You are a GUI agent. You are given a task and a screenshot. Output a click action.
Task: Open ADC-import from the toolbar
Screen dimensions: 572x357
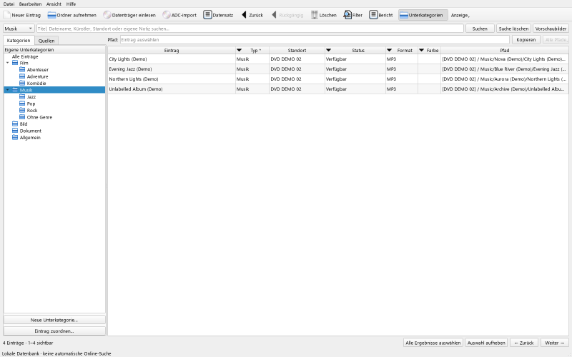tap(179, 15)
